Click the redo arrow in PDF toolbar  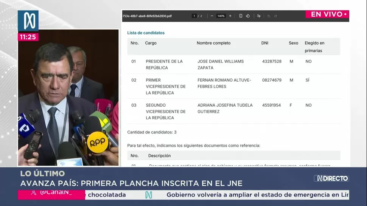[x=275, y=16]
